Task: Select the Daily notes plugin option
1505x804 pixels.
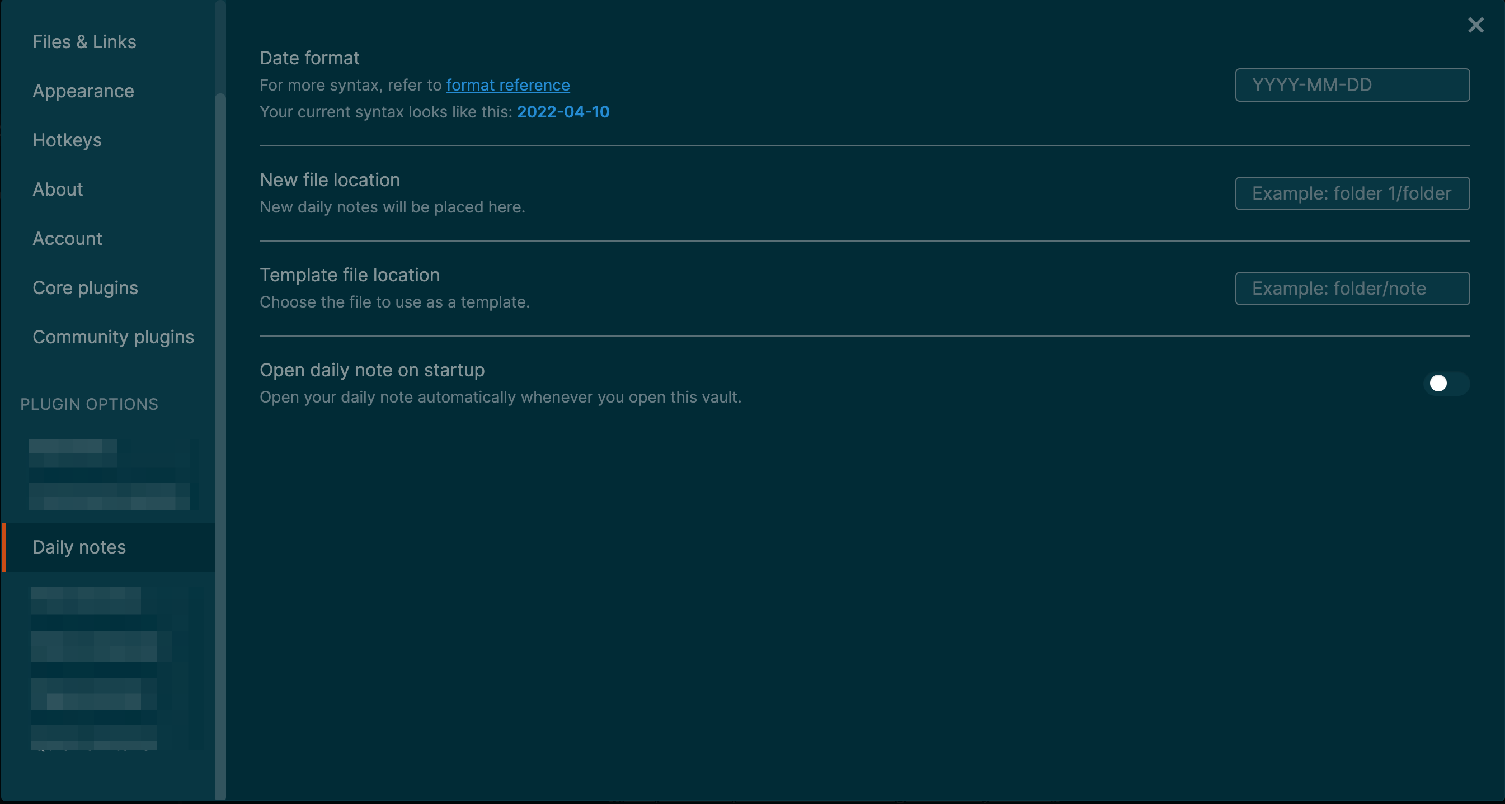Action: (79, 546)
